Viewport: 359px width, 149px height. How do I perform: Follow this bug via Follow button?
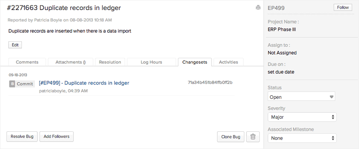343,7
